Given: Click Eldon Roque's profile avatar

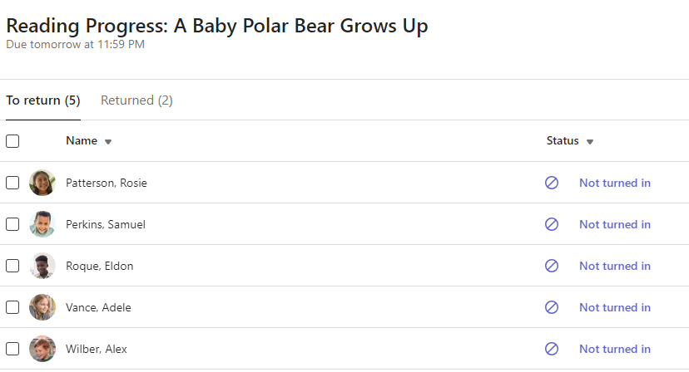Looking at the screenshot, I should click(x=42, y=266).
